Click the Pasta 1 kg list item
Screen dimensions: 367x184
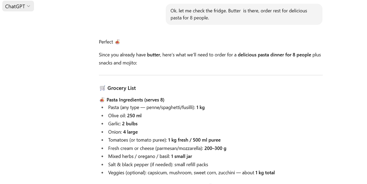[x=156, y=107]
